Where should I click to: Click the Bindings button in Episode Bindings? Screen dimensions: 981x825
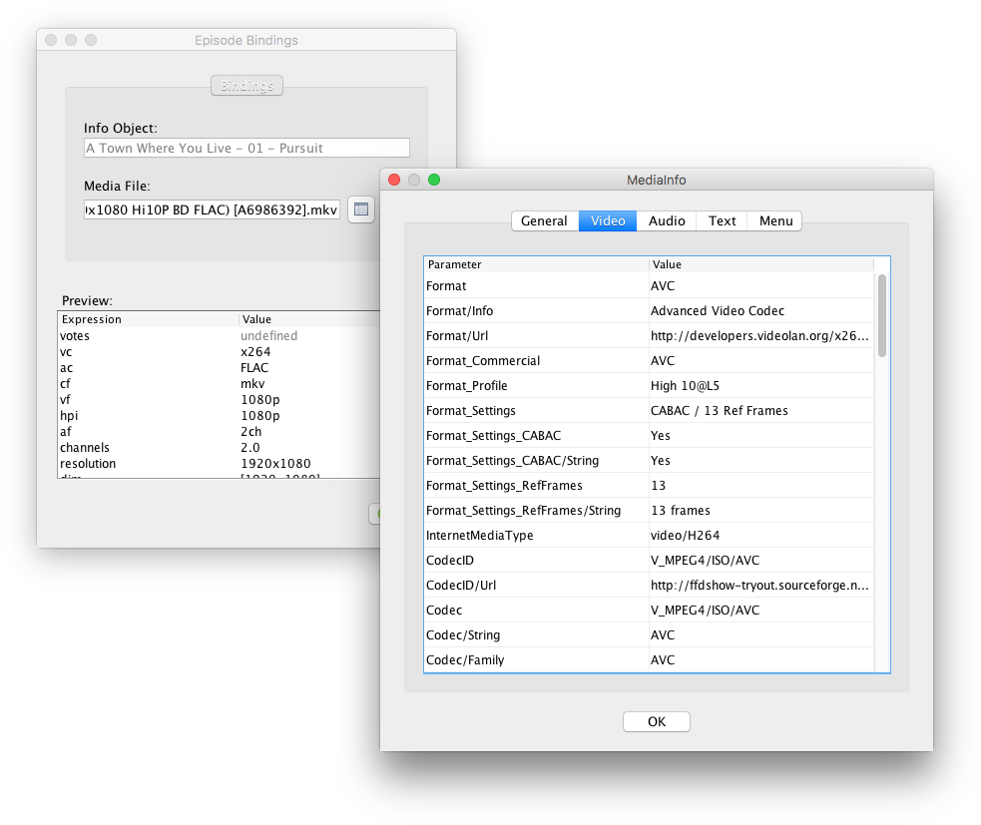pyautogui.click(x=247, y=86)
